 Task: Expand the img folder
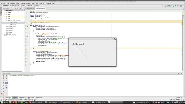5,15
